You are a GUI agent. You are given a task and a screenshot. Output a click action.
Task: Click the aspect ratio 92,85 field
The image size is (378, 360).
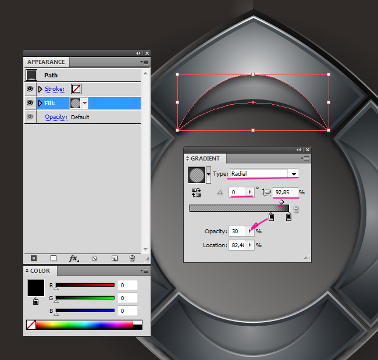coord(286,192)
